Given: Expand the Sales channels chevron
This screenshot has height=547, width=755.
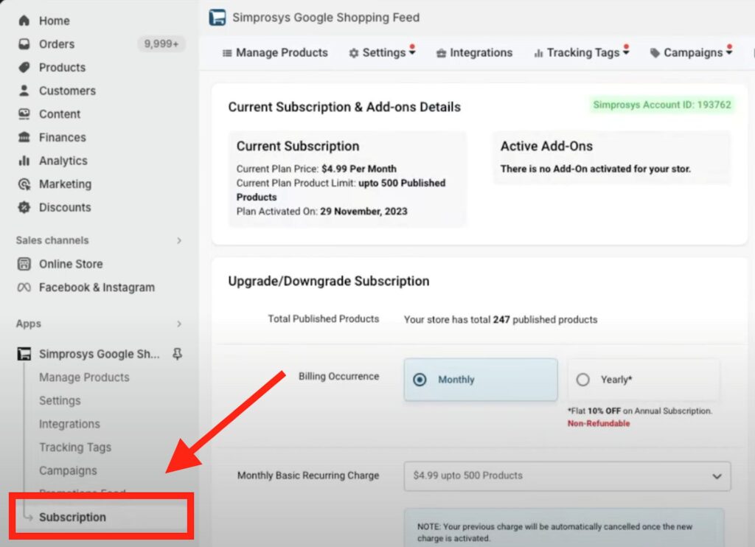Looking at the screenshot, I should [179, 240].
